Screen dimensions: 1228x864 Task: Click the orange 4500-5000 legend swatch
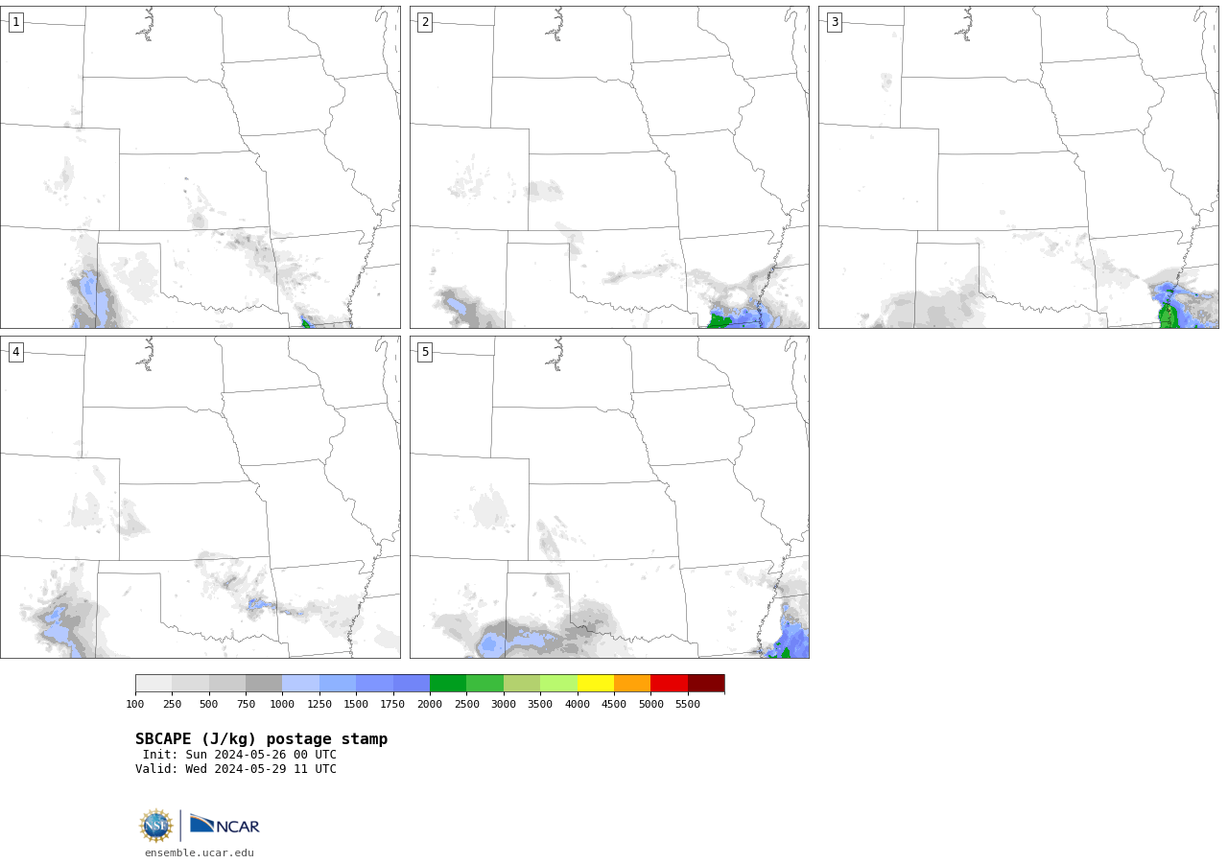click(x=632, y=683)
